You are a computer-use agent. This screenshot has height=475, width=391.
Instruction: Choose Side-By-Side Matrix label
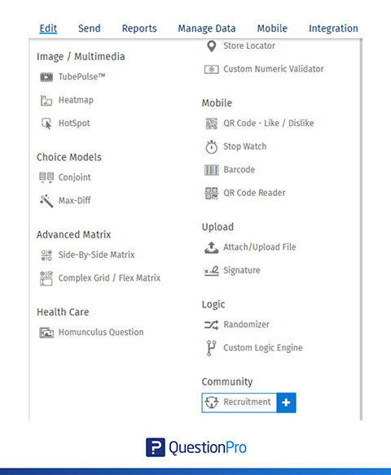(x=96, y=255)
